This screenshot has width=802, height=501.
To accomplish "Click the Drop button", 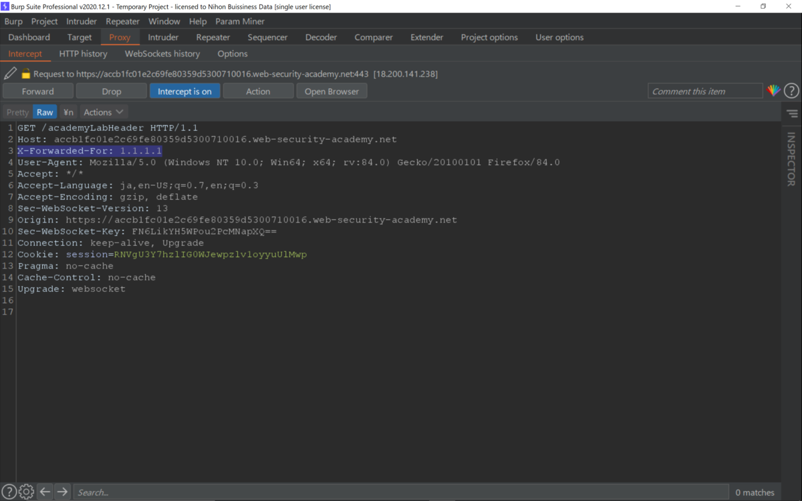I will 112,92.
